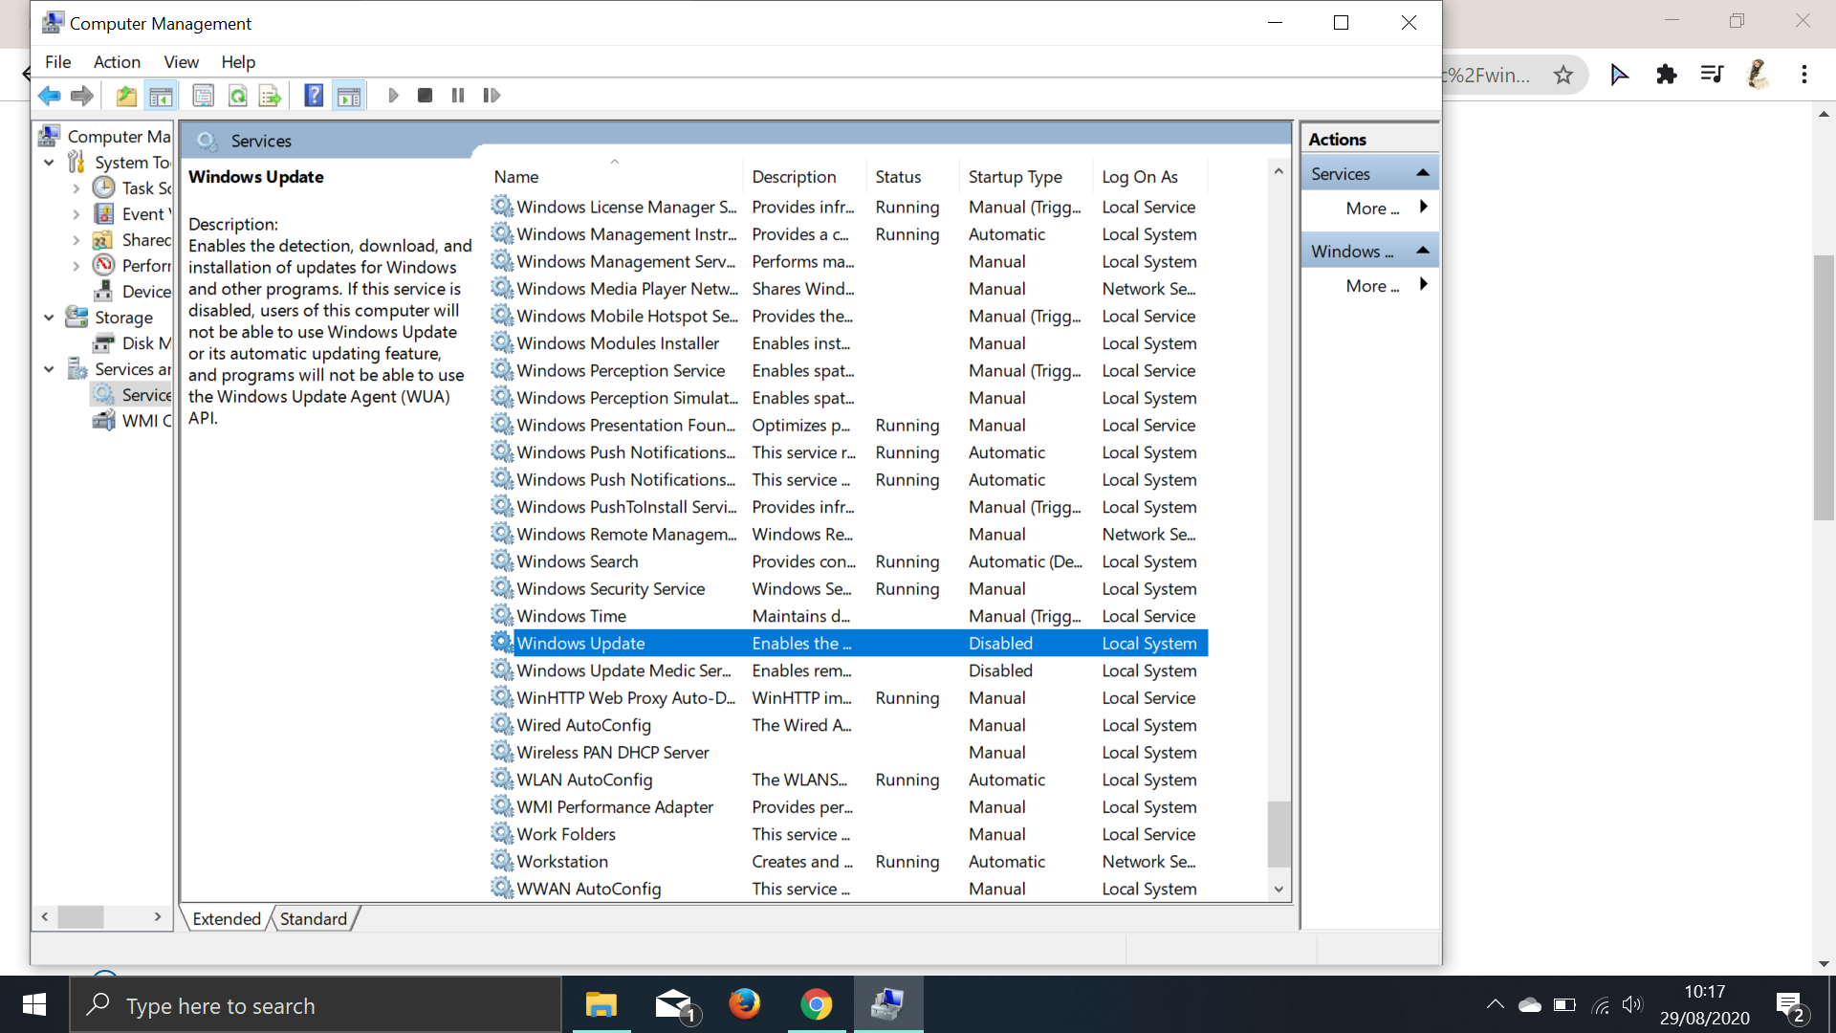This screenshot has height=1033, width=1836.
Task: Expand the Shared Folders tree node
Action: tap(76, 240)
